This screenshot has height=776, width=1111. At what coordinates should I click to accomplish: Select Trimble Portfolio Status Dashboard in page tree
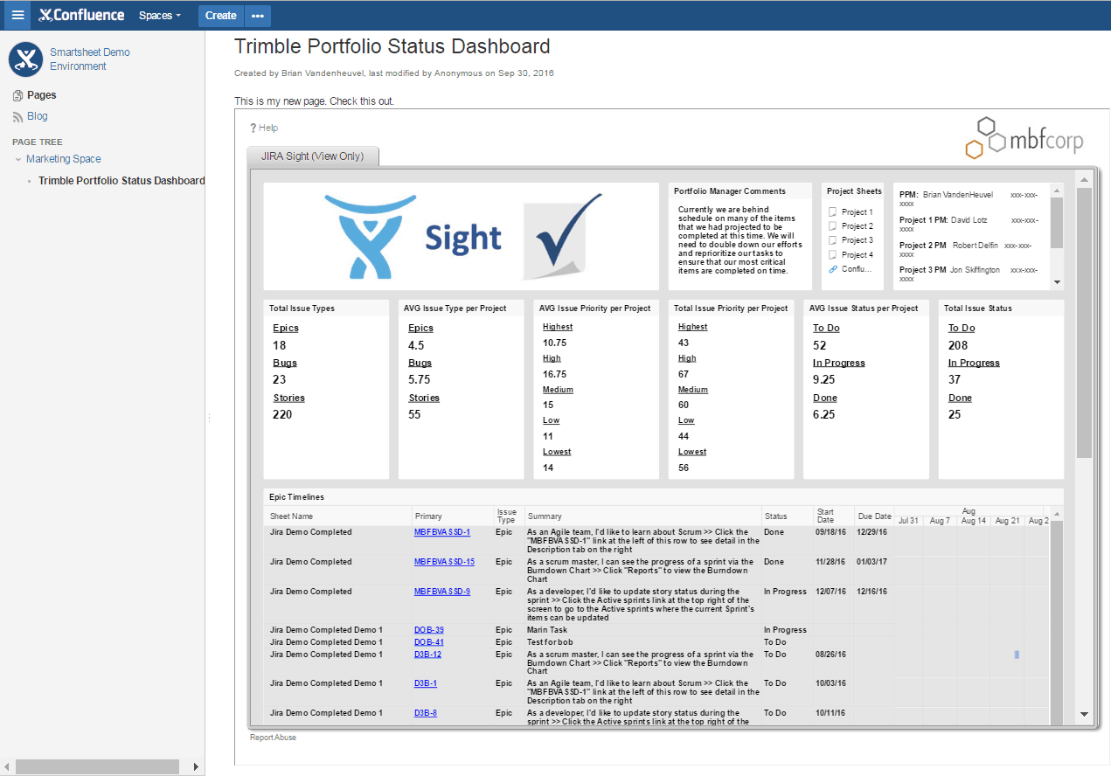(x=122, y=181)
